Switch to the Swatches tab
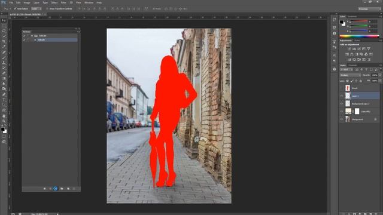The width and height of the screenshot is (383, 215). pyautogui.click(x=352, y=17)
